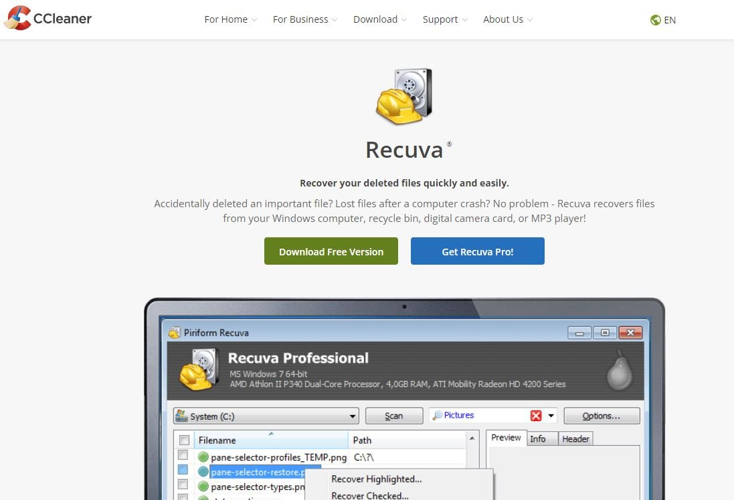Viewport: 734px width, 500px height.
Task: Click the Download Free Version button
Action: [331, 251]
